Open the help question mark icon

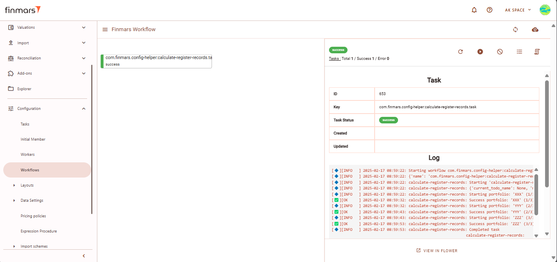[489, 10]
